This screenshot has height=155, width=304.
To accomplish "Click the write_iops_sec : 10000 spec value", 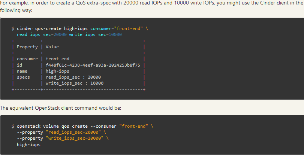I will point(74,83).
